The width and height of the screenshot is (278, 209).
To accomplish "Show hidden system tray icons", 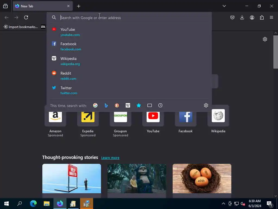I will [223, 204].
